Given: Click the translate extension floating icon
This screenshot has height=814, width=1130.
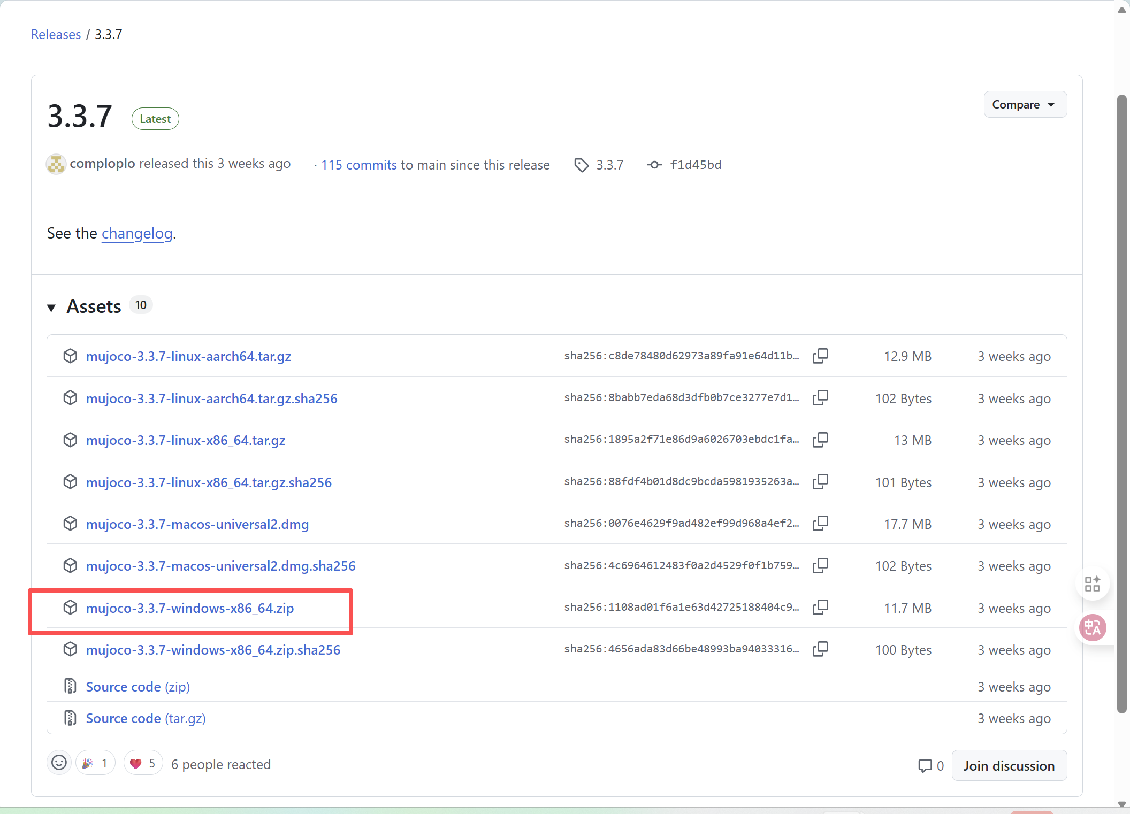Looking at the screenshot, I should pos(1092,627).
